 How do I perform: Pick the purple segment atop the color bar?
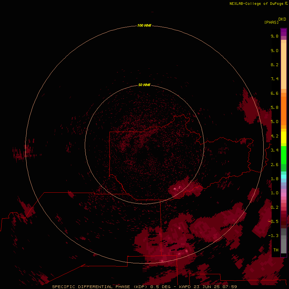(x=284, y=32)
